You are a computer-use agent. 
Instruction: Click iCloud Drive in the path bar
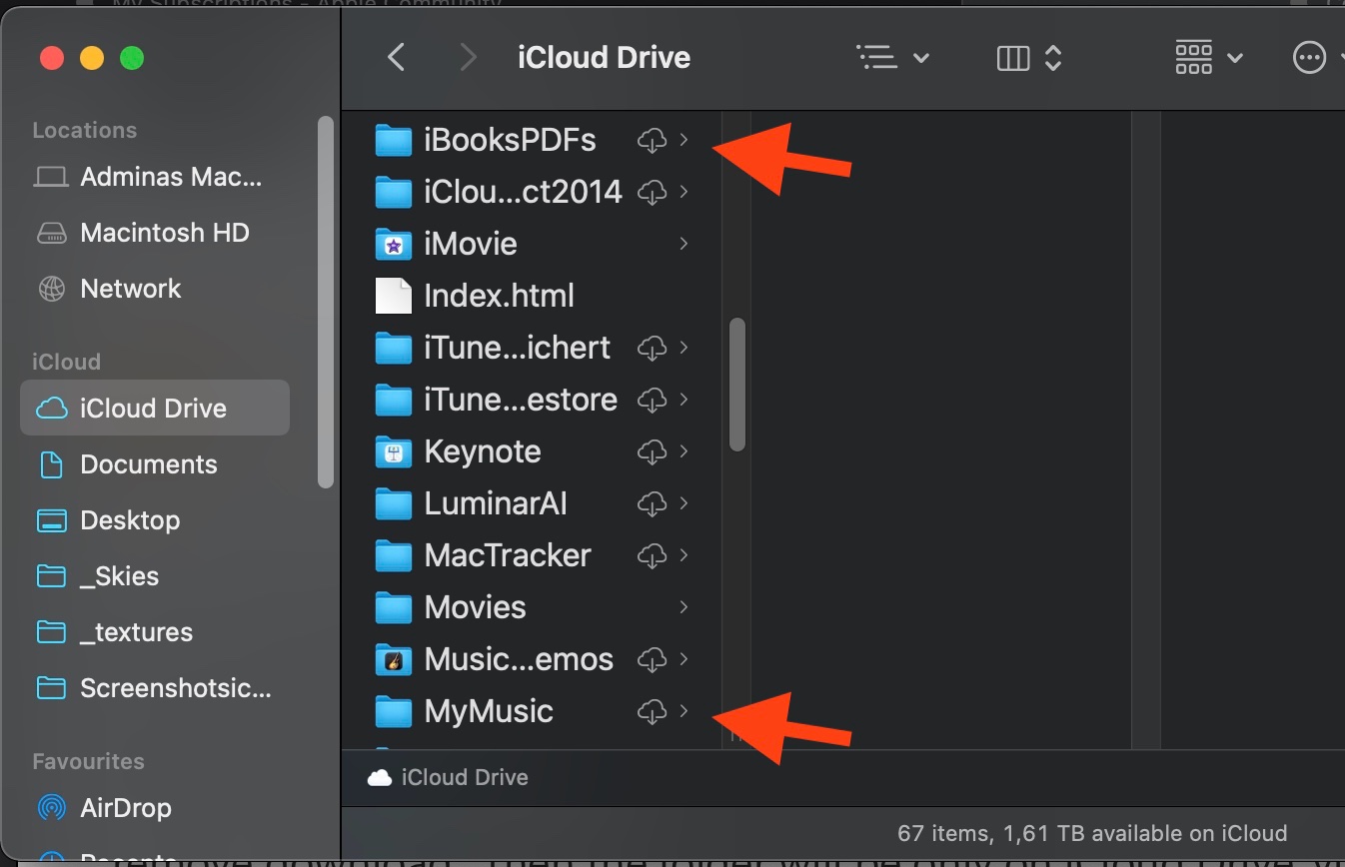pyautogui.click(x=448, y=777)
